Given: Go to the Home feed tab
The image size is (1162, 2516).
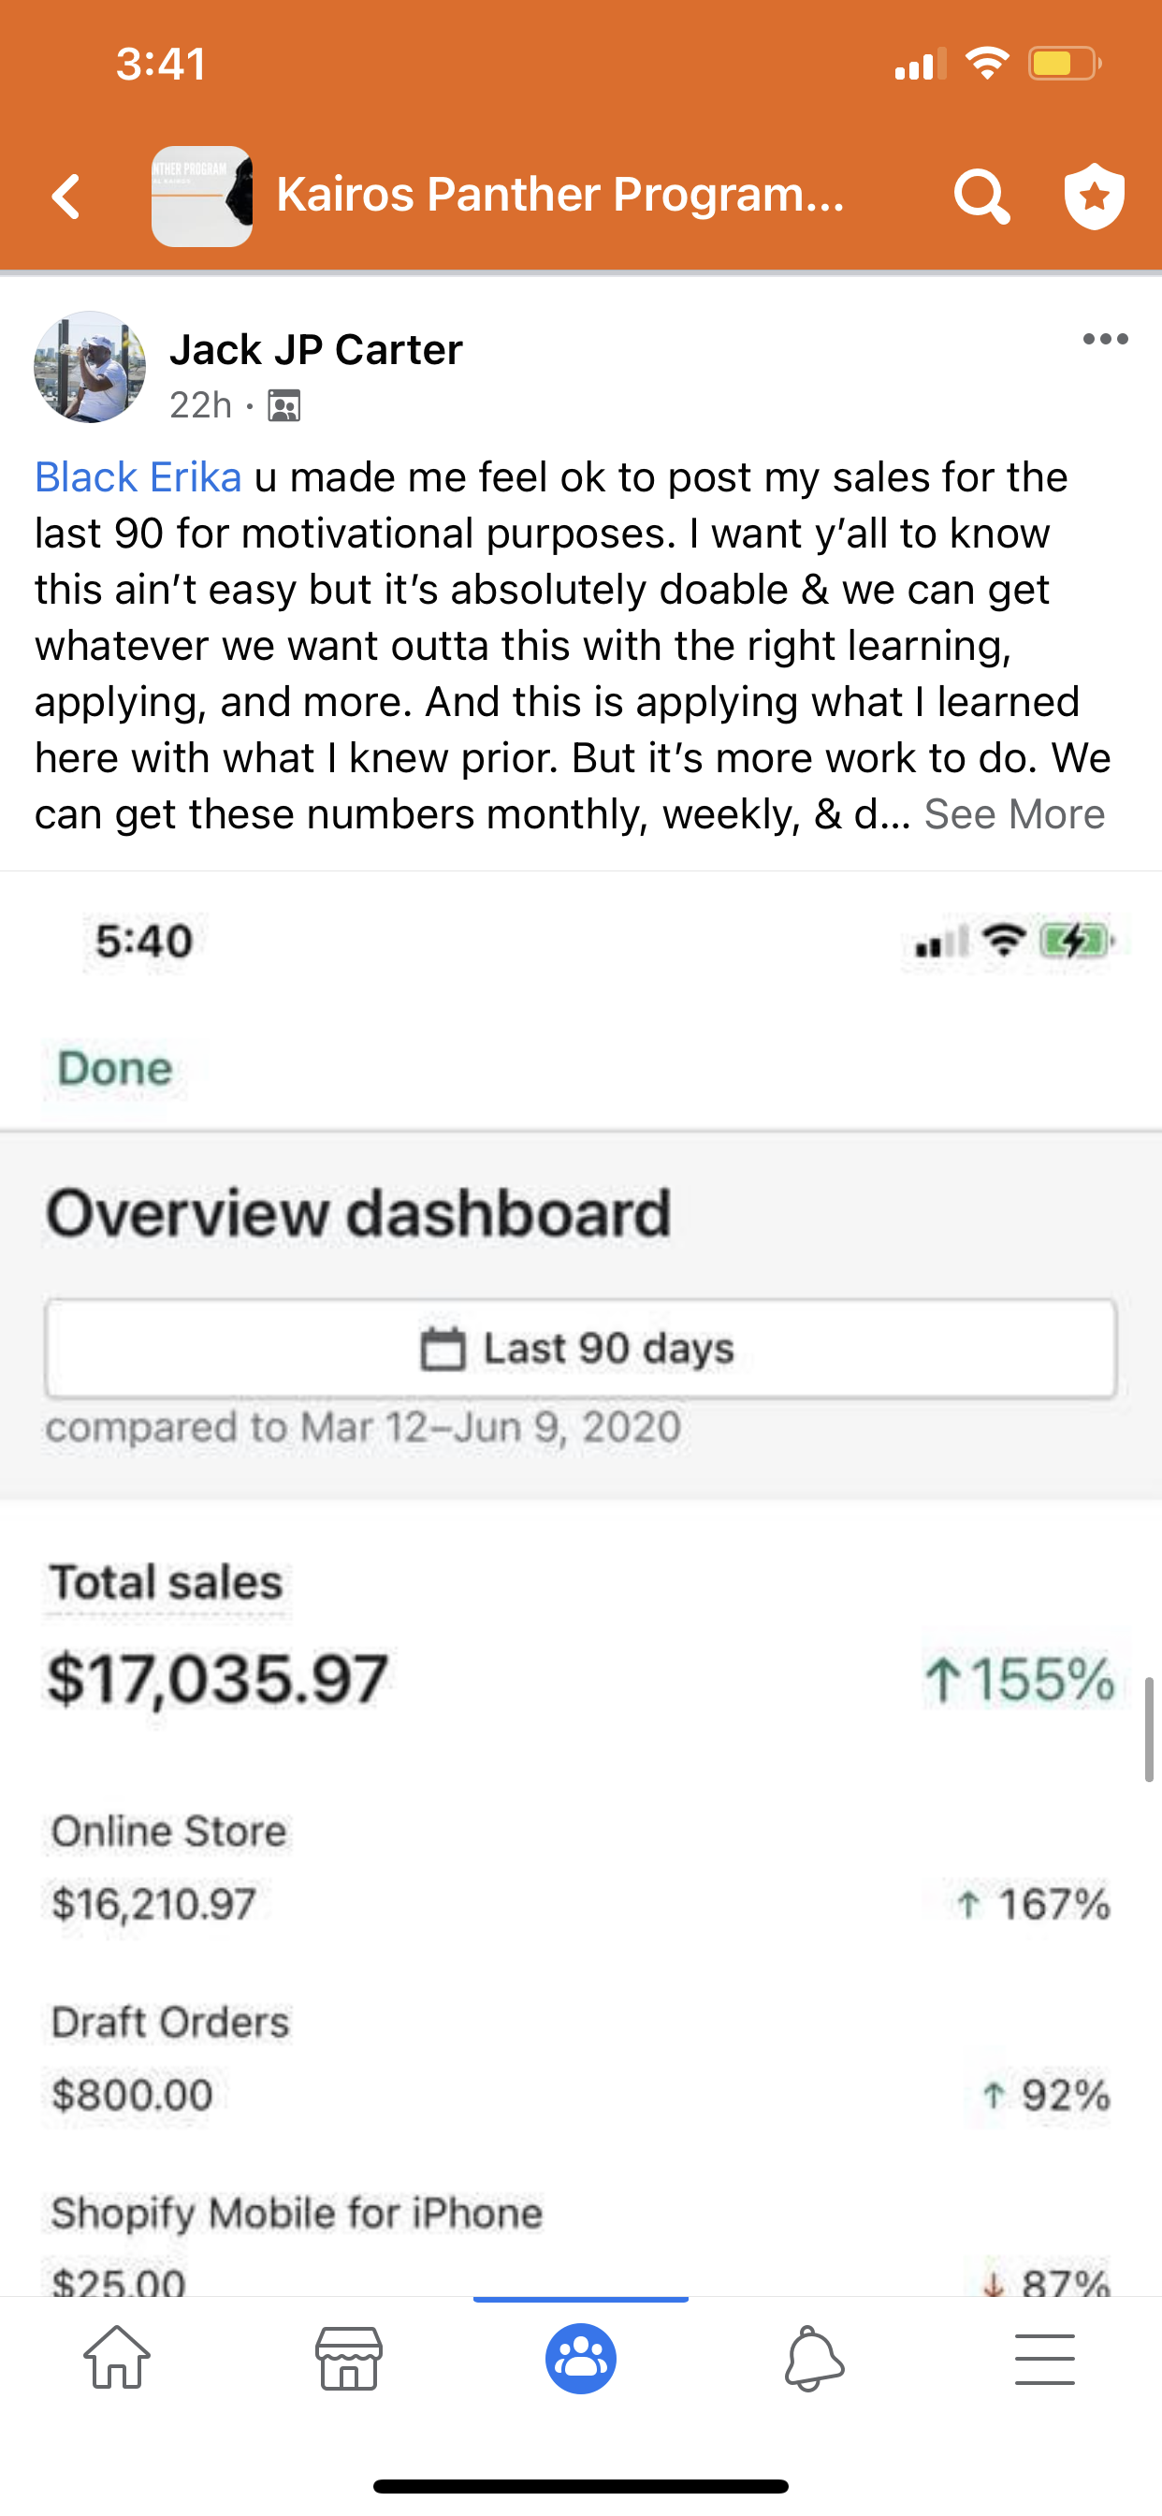Looking at the screenshot, I should pos(117,2358).
